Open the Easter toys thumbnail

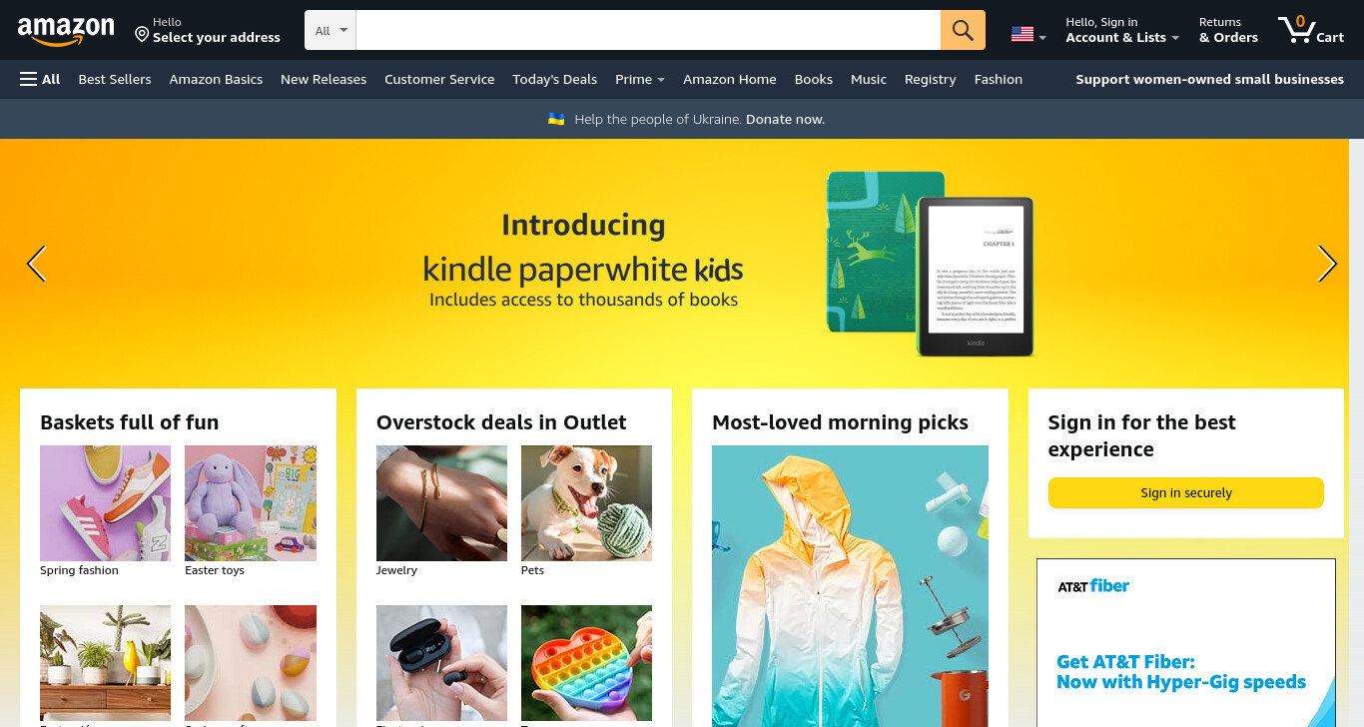pyautogui.click(x=251, y=503)
